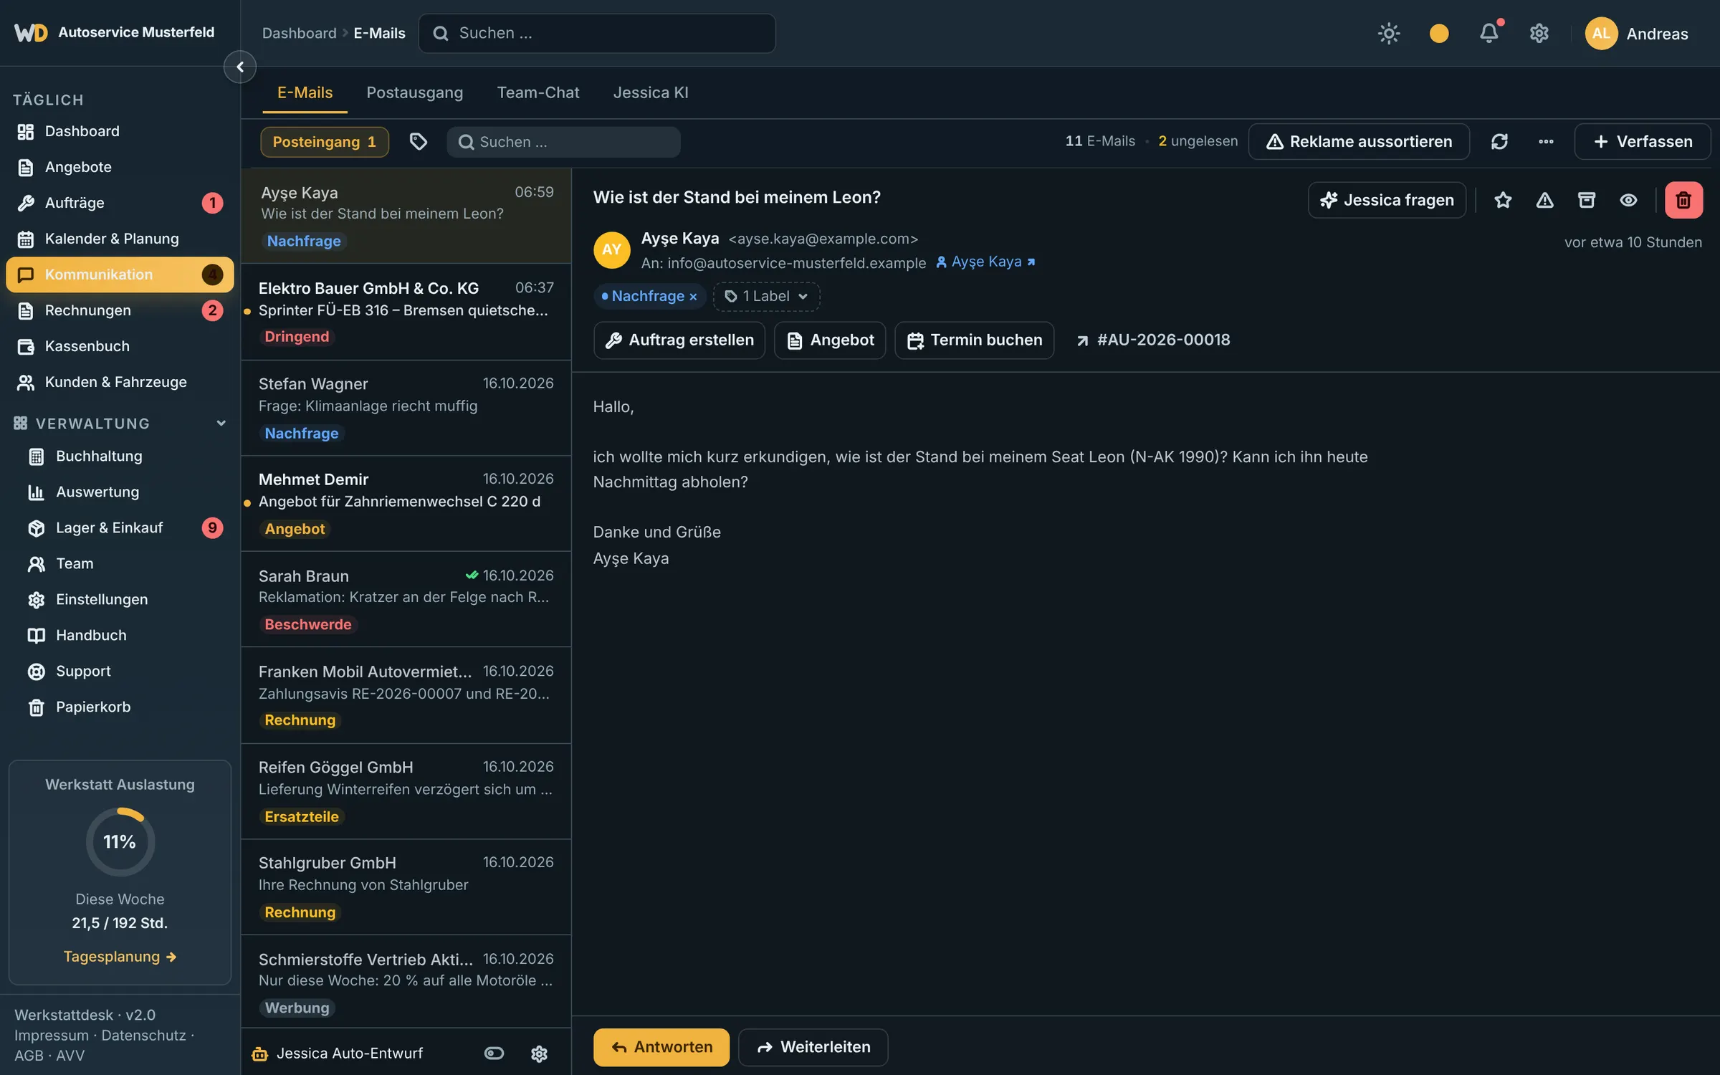Forward the email via Weiterleiten
Screen dimensions: 1720x1075
pyautogui.click(x=813, y=1047)
